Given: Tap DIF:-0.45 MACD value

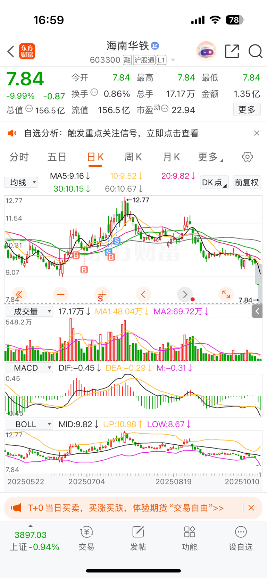Looking at the screenshot, I should [x=80, y=368].
